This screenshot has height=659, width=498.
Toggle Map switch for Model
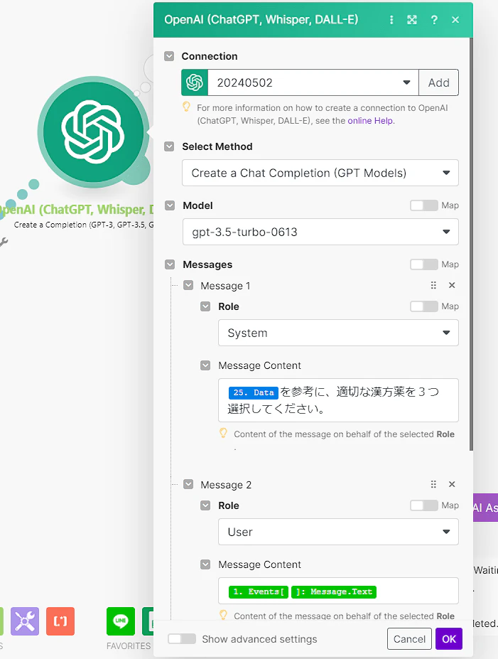click(x=424, y=205)
